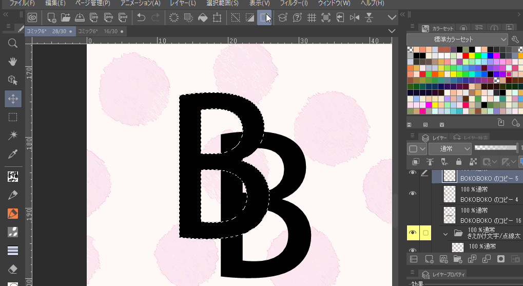This screenshot has height=286, width=523.
Task: Hide the BOKOBOKO のコピー 5 layer
Action: click(x=412, y=174)
